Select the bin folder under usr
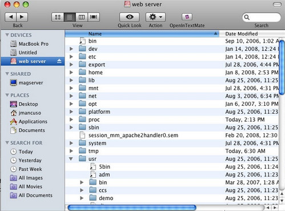This screenshot has width=285, height=211. pyautogui.click(x=172, y=182)
